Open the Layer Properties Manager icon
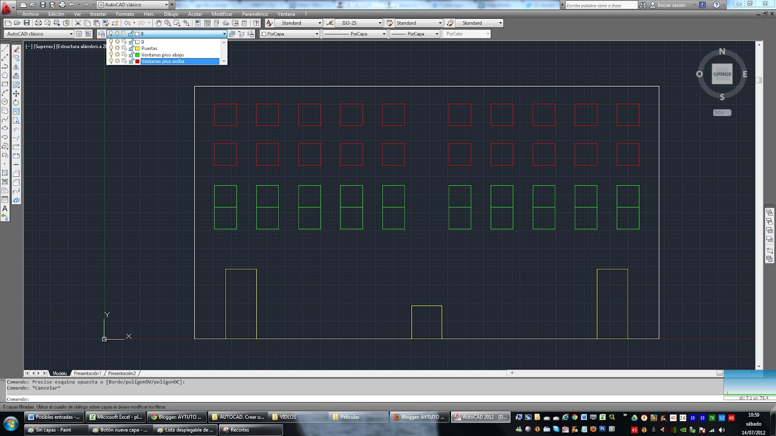776x436 pixels. [101, 34]
